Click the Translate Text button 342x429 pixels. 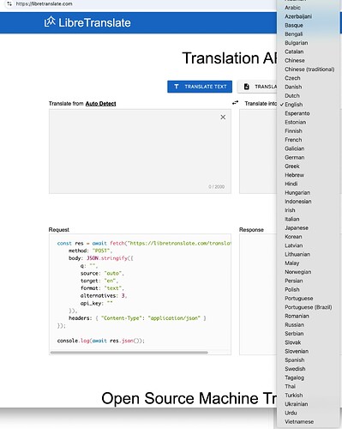200,87
